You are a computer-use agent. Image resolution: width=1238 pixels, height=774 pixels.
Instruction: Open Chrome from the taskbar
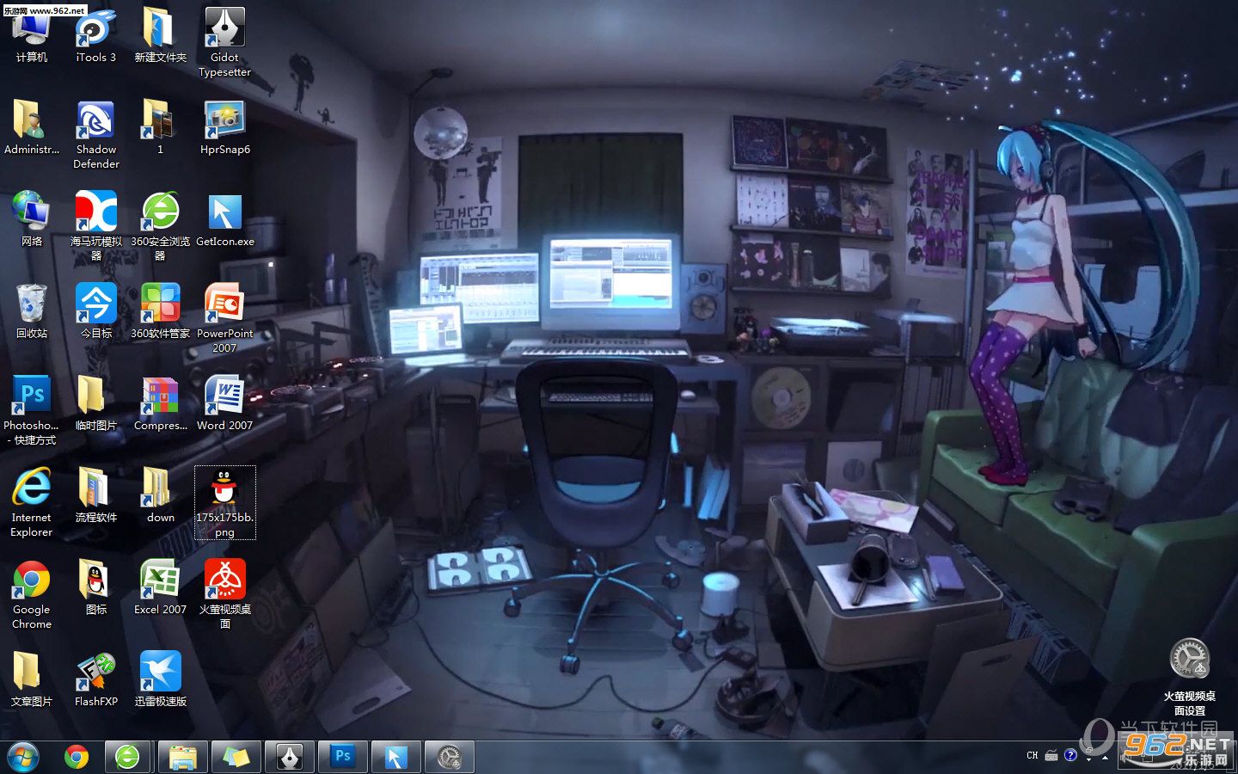[77, 757]
